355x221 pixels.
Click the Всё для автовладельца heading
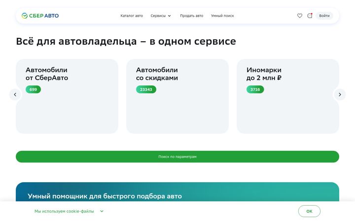coord(126,41)
